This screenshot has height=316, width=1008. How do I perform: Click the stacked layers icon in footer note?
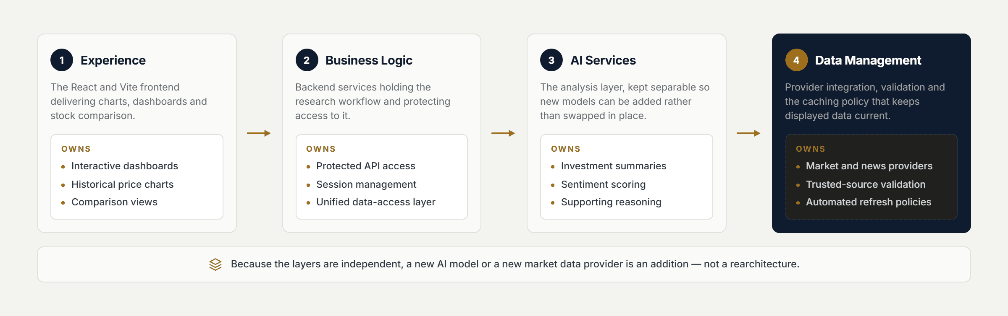pos(215,264)
